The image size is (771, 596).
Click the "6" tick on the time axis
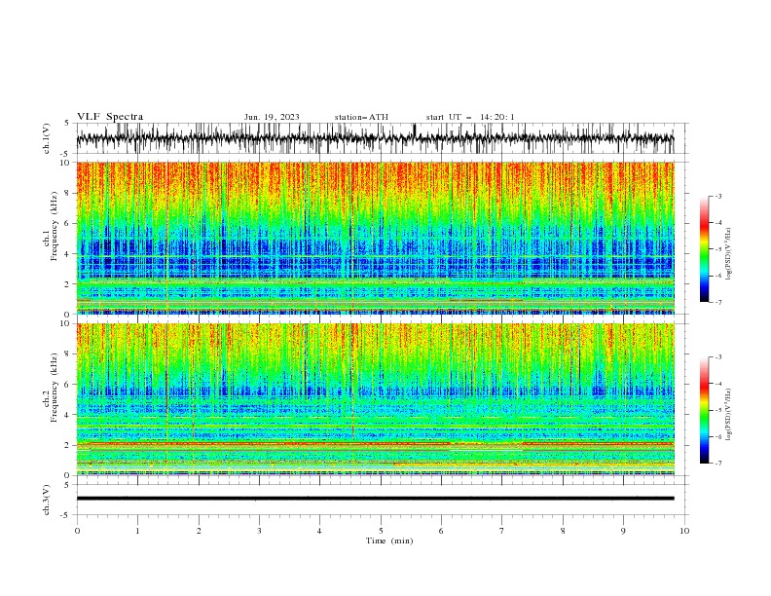tap(442, 531)
